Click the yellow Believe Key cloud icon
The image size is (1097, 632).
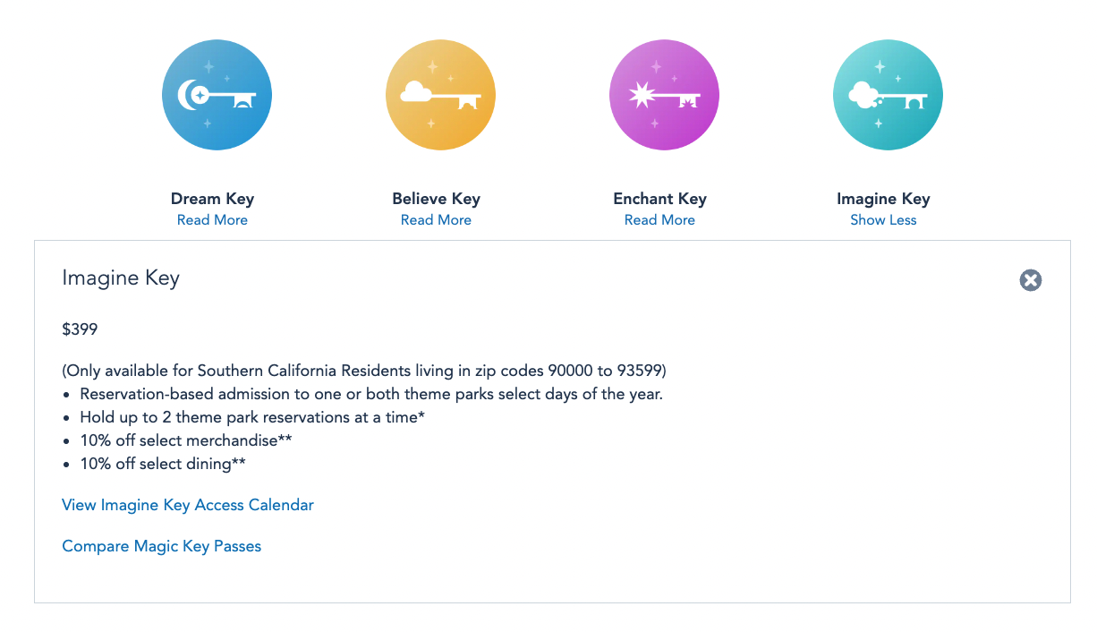440,95
